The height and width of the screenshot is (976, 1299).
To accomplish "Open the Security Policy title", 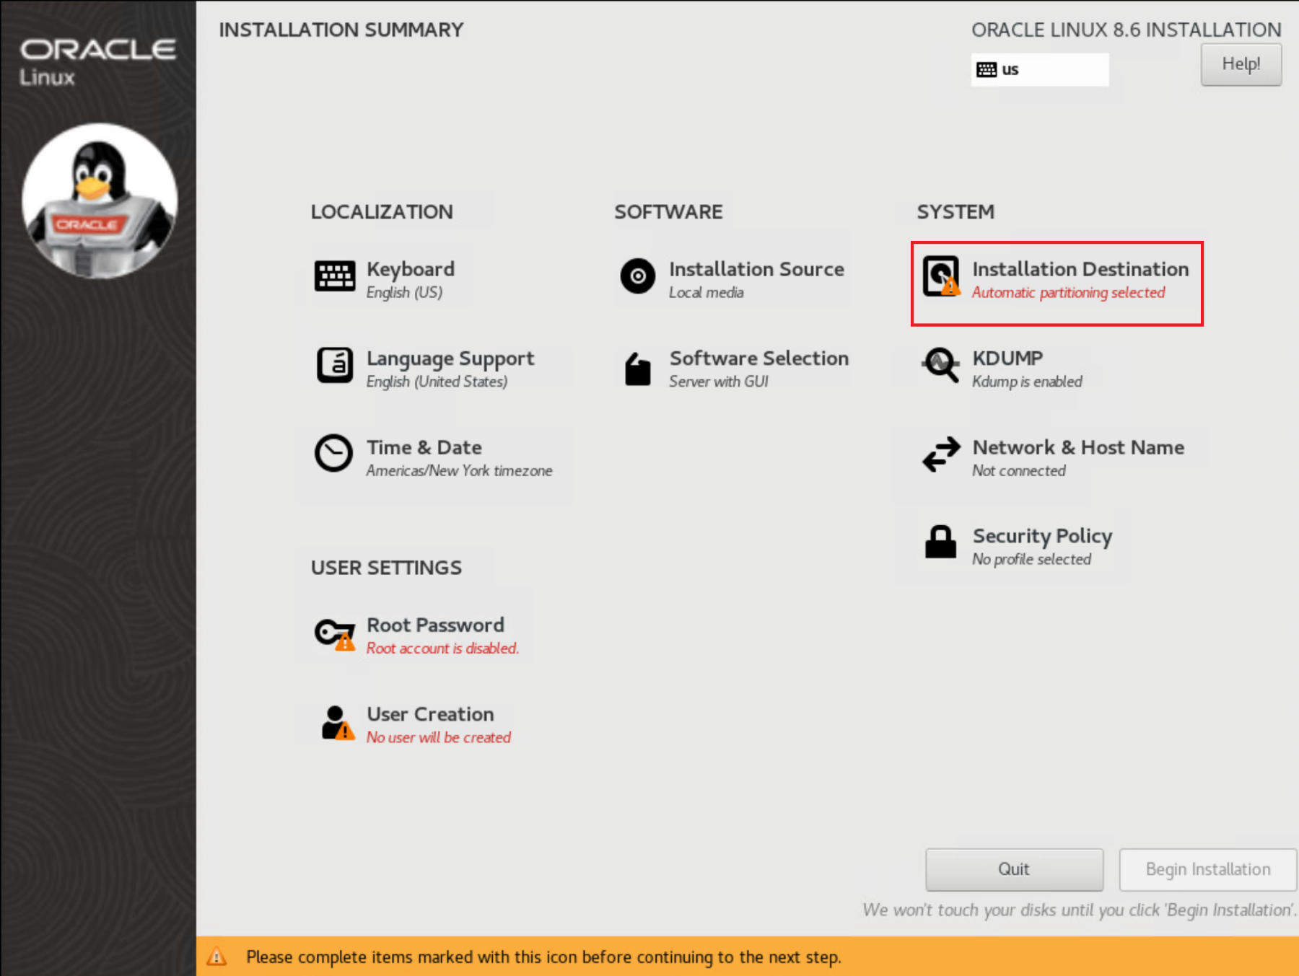I will pyautogui.click(x=1042, y=537).
